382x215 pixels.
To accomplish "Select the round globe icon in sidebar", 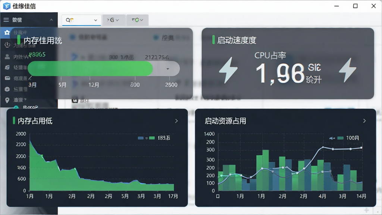I will pyautogui.click(x=7, y=89).
